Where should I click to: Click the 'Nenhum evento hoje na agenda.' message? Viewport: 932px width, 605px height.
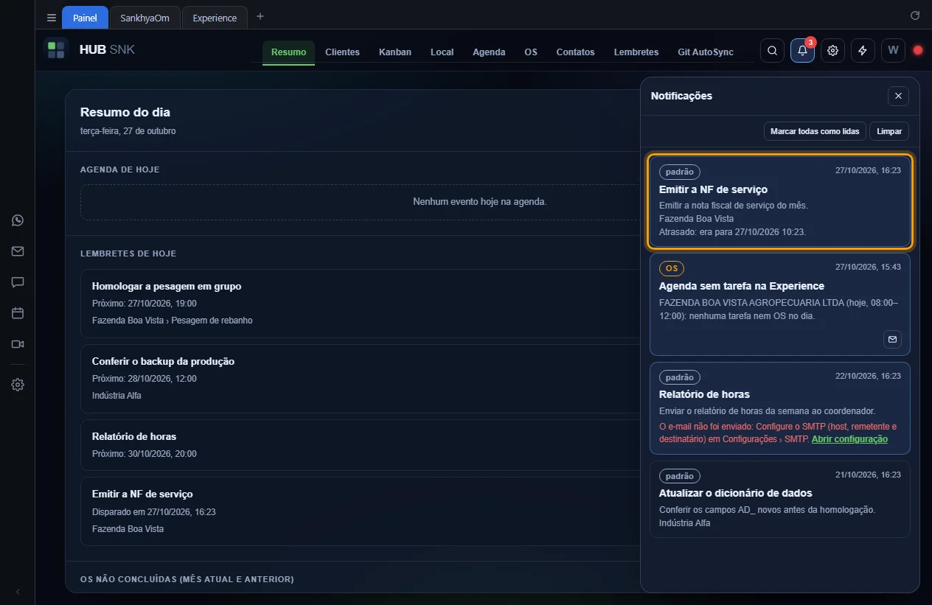coord(480,201)
